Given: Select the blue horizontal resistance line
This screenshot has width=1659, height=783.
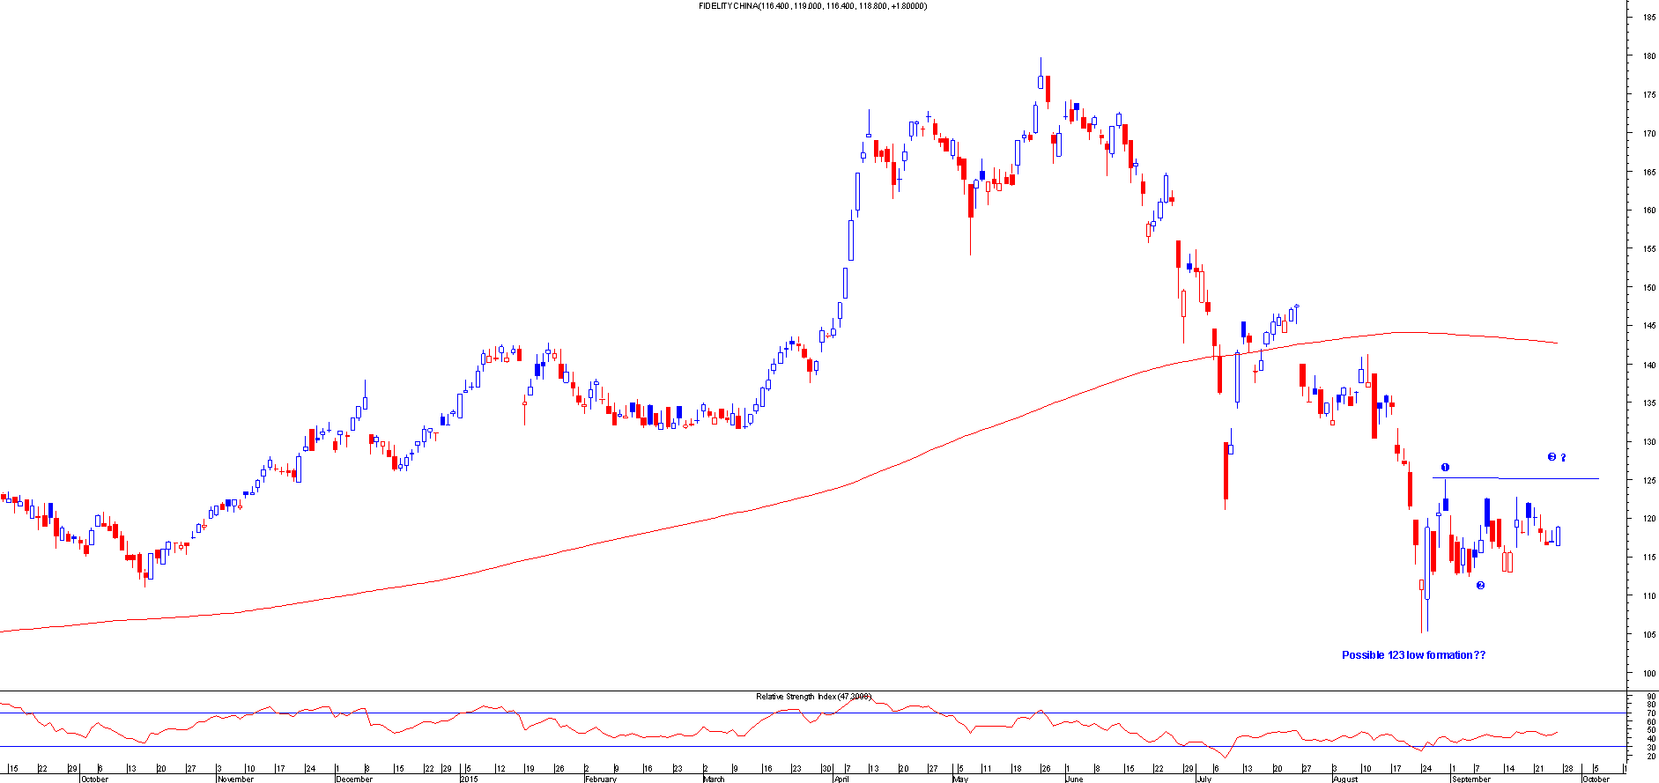Looking at the screenshot, I should [x=1515, y=478].
